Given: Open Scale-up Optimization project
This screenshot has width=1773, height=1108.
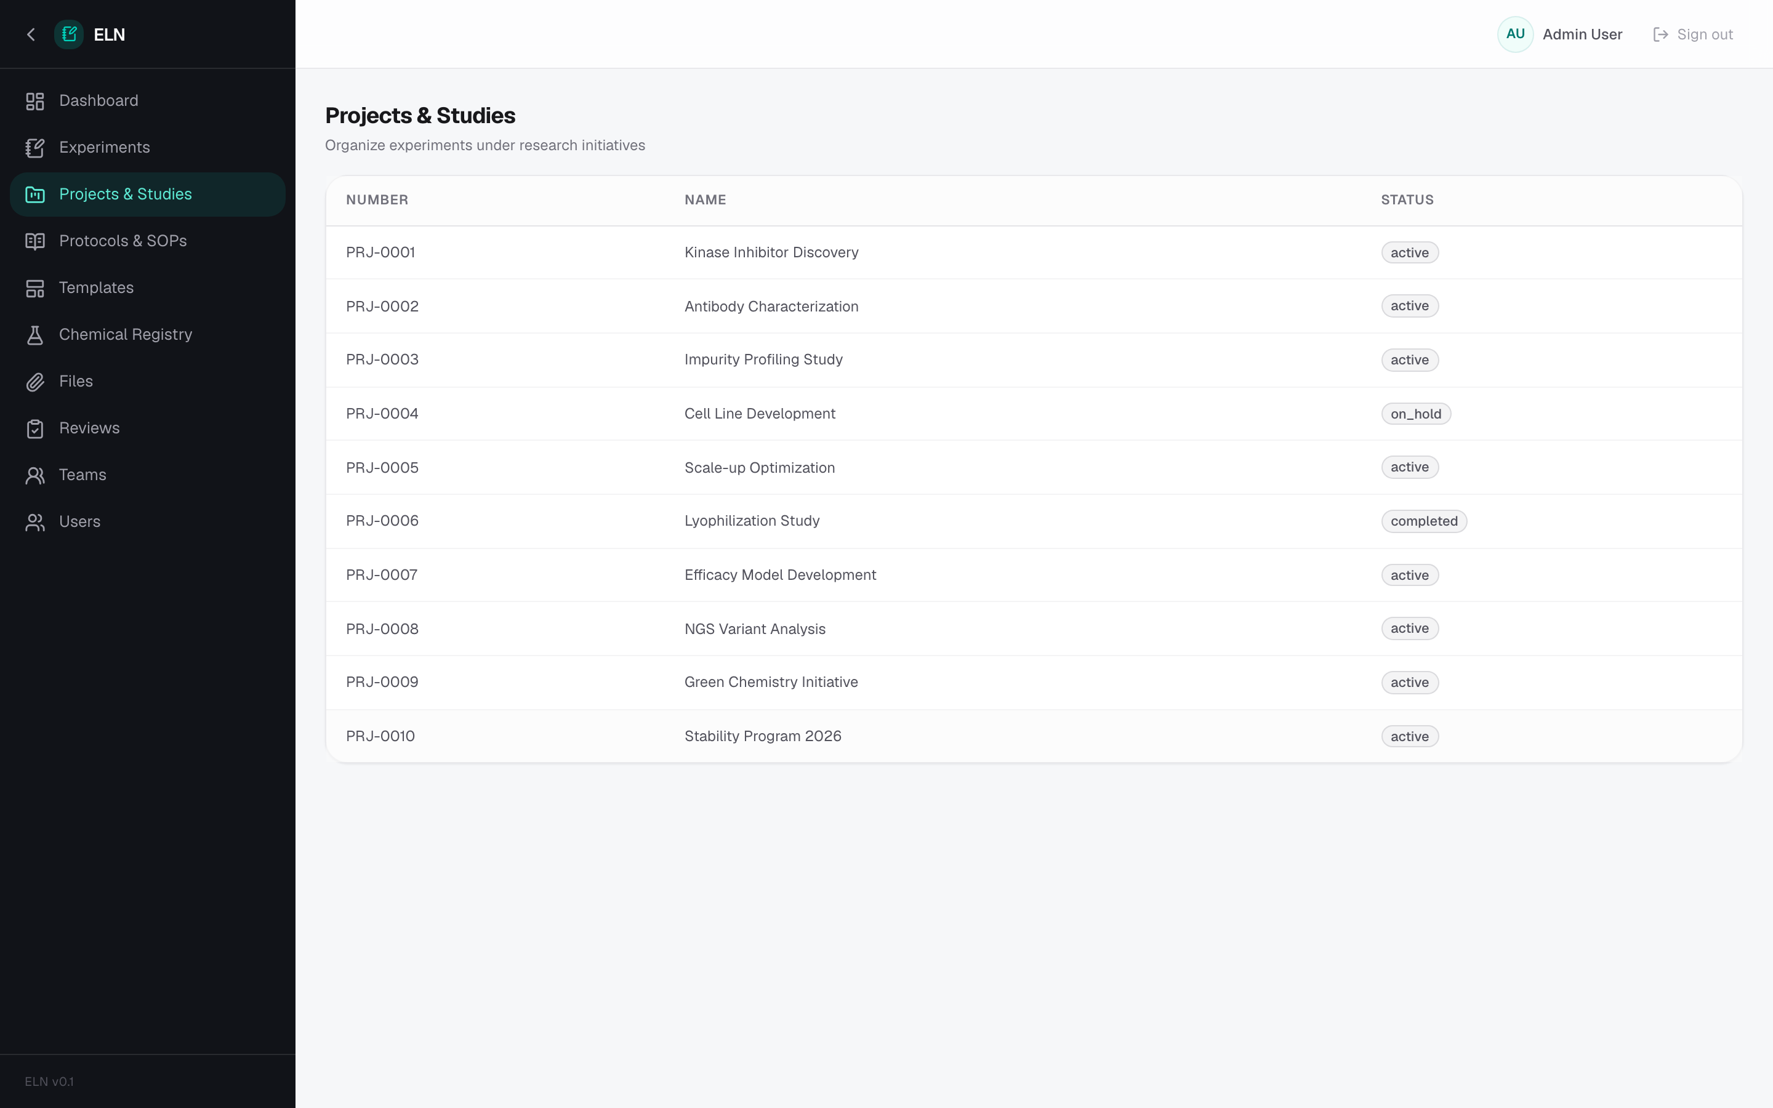Looking at the screenshot, I should pos(759,468).
